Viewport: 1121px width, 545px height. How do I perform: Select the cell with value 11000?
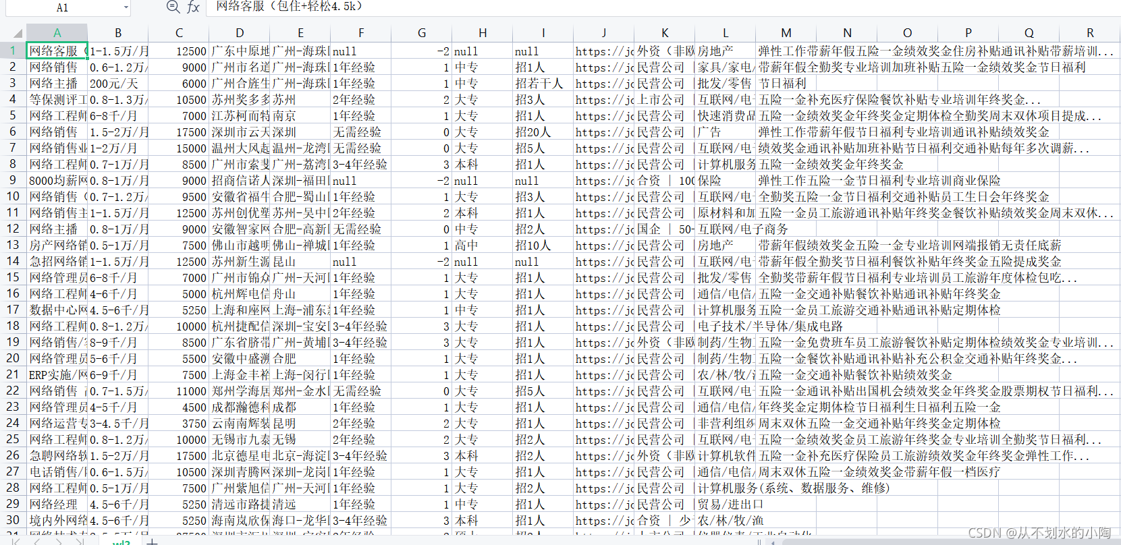tap(179, 391)
